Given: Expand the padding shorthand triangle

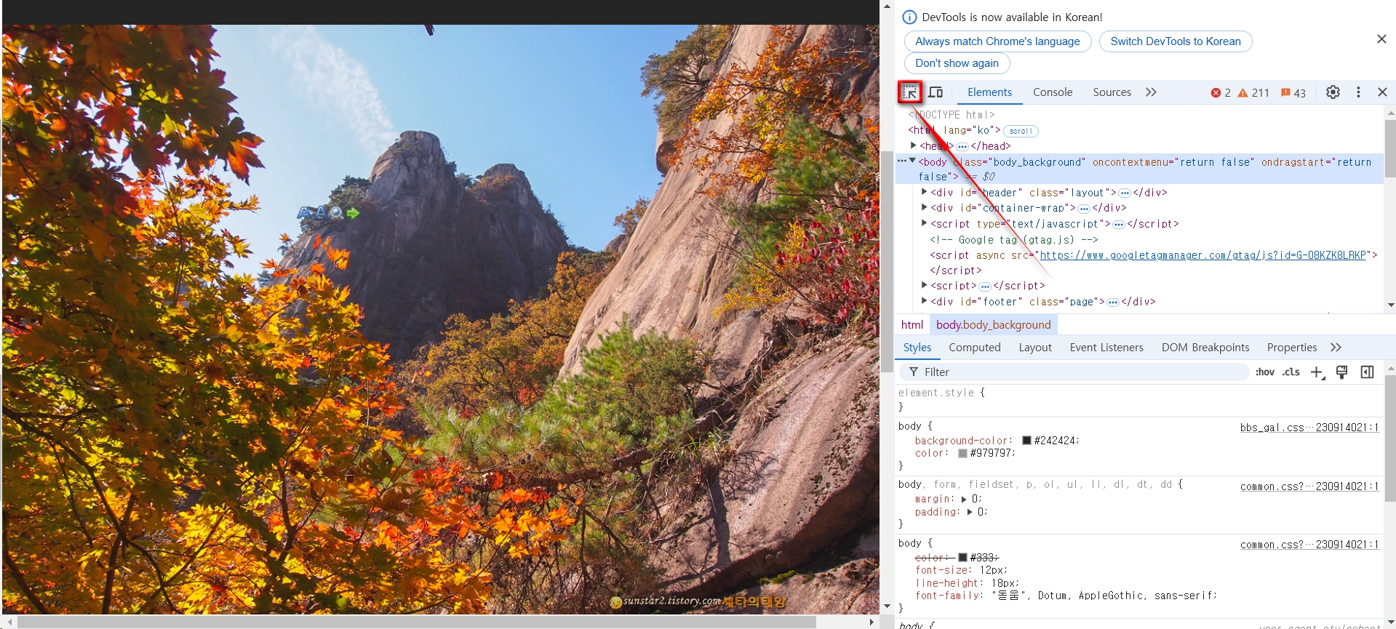Looking at the screenshot, I should click(x=970, y=513).
